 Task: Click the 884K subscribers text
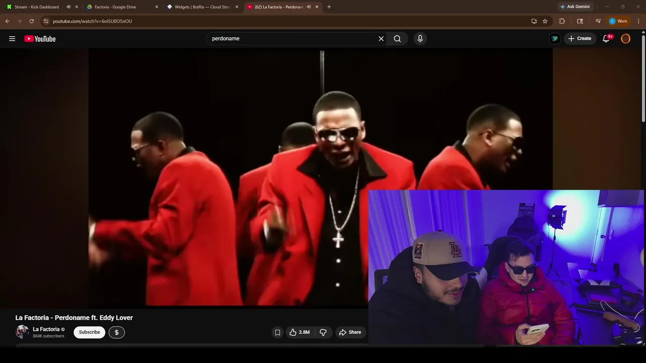(x=48, y=336)
